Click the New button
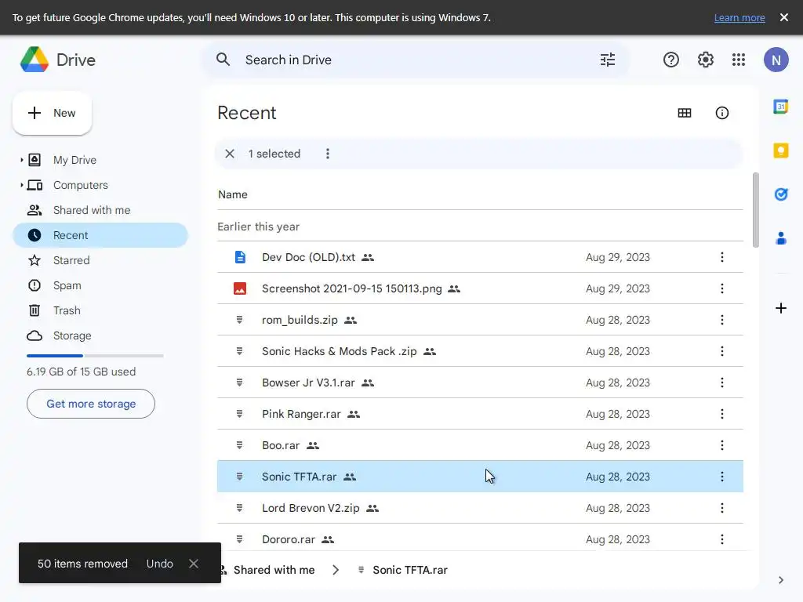Image resolution: width=803 pixels, height=602 pixels. click(x=53, y=113)
